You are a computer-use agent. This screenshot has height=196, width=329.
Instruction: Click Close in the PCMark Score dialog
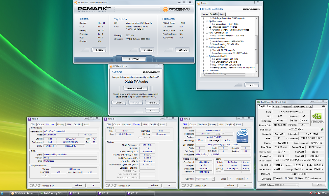[x=152, y=110]
